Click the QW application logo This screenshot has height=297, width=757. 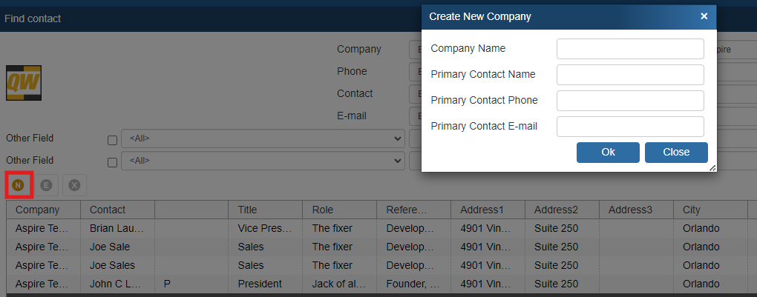(x=24, y=83)
